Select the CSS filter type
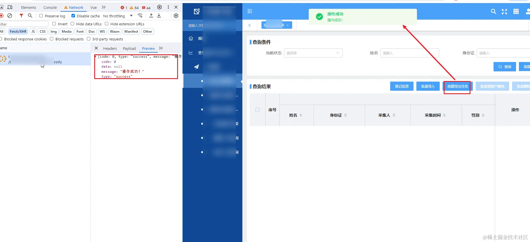Viewport: 530px width, 242px height. point(43,32)
